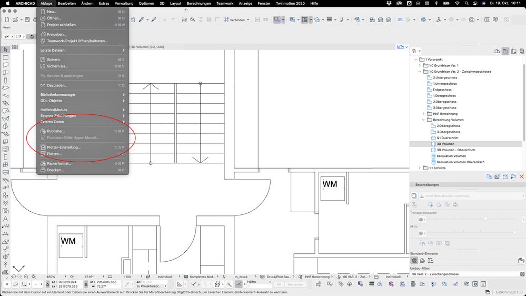
Task: Open the Teamwork menu
Action: point(225,3)
